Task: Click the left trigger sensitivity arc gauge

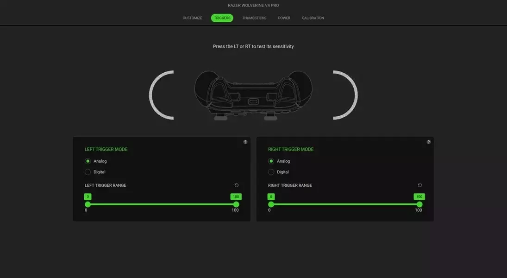Action: coord(161,95)
